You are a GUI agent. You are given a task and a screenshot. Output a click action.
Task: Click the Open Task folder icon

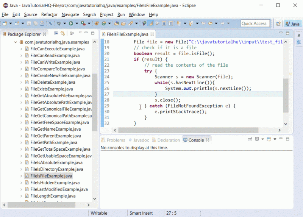click(x=123, y=23)
